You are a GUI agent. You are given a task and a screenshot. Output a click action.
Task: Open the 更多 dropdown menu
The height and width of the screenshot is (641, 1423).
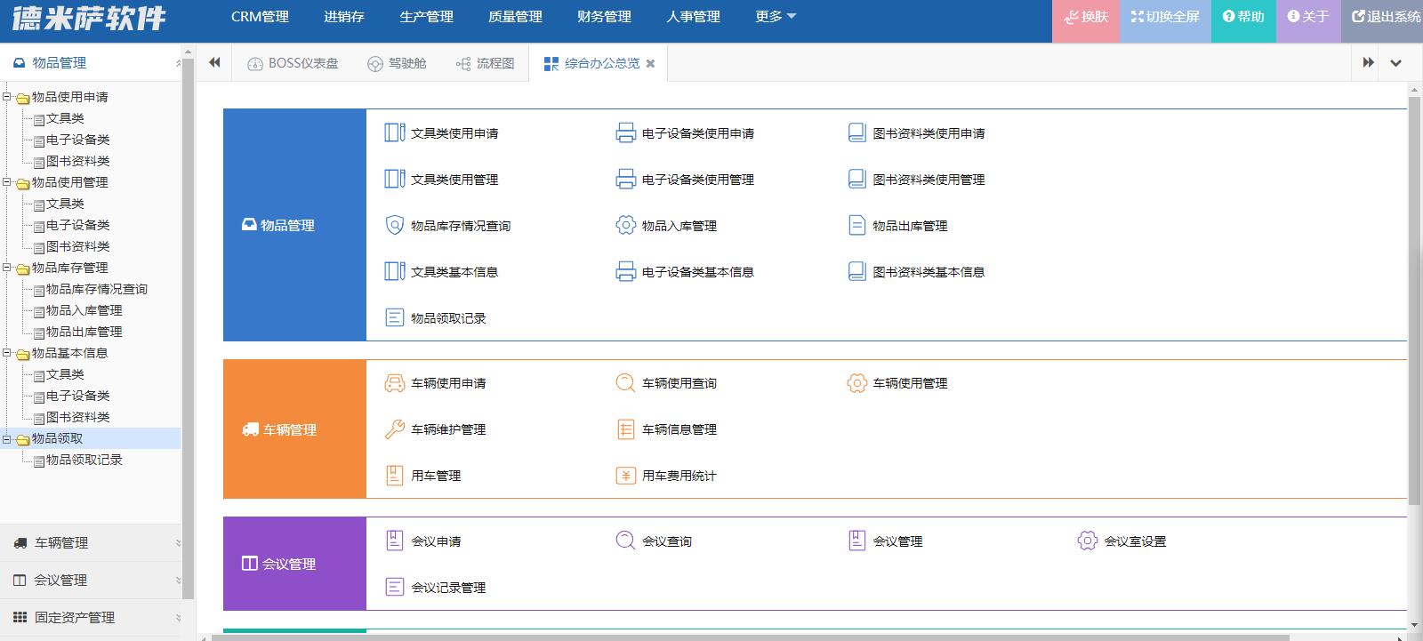[776, 16]
